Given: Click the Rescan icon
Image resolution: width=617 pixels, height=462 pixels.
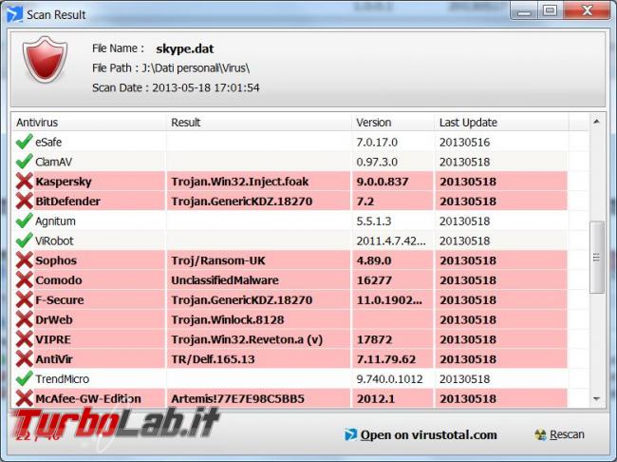Looking at the screenshot, I should pyautogui.click(x=541, y=434).
